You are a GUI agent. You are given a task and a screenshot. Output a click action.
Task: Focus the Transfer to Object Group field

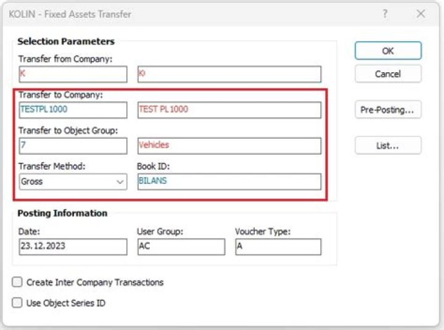(x=73, y=146)
